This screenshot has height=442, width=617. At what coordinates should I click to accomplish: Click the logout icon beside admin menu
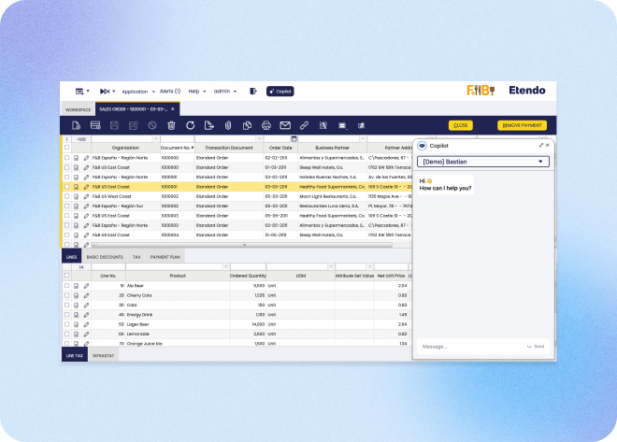pos(252,91)
